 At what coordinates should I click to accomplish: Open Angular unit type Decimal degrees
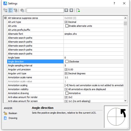[x=93, y=73]
